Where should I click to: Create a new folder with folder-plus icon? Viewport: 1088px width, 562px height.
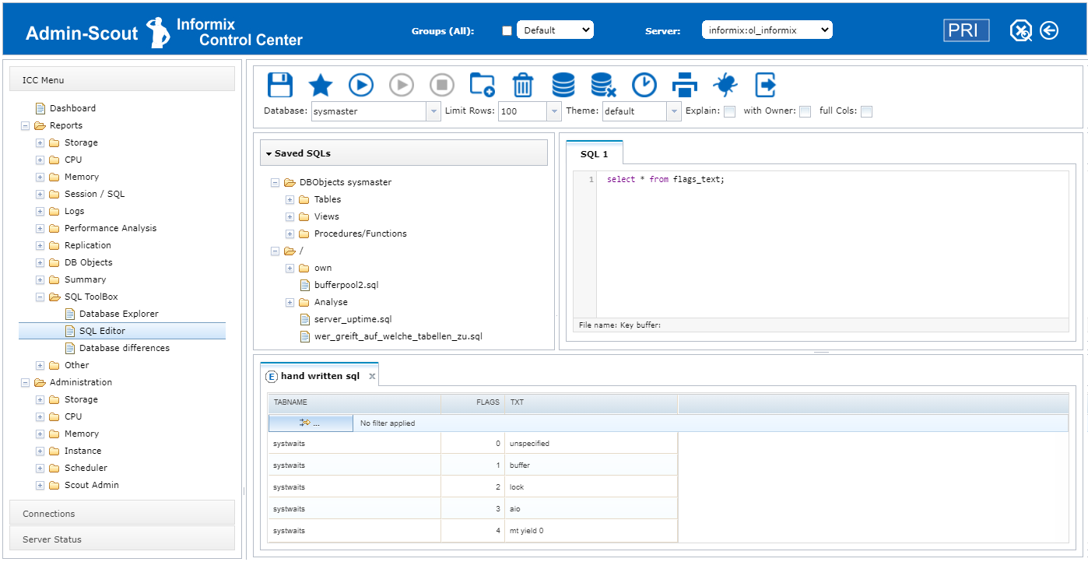tap(483, 85)
